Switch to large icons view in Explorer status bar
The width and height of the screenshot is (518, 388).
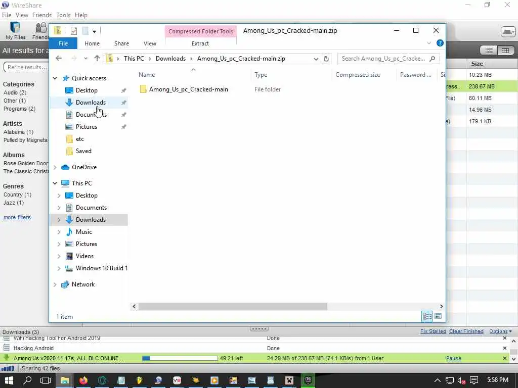click(438, 316)
